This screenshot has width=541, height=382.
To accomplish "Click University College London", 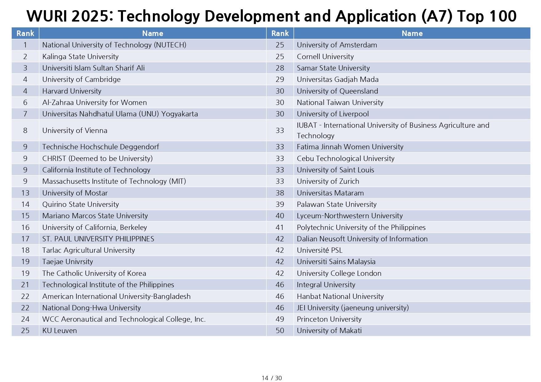I will click(339, 273).
